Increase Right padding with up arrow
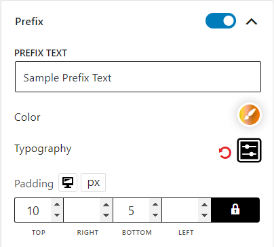Image resolution: width=274 pixels, height=247 pixels. pos(106,204)
